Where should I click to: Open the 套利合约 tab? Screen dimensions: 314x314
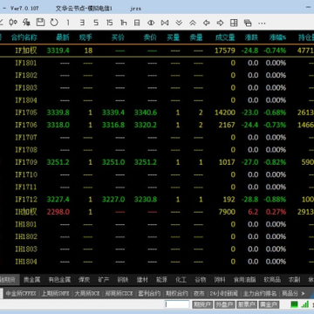(x=149, y=293)
